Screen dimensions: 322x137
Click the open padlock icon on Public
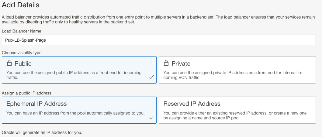(x=9, y=63)
